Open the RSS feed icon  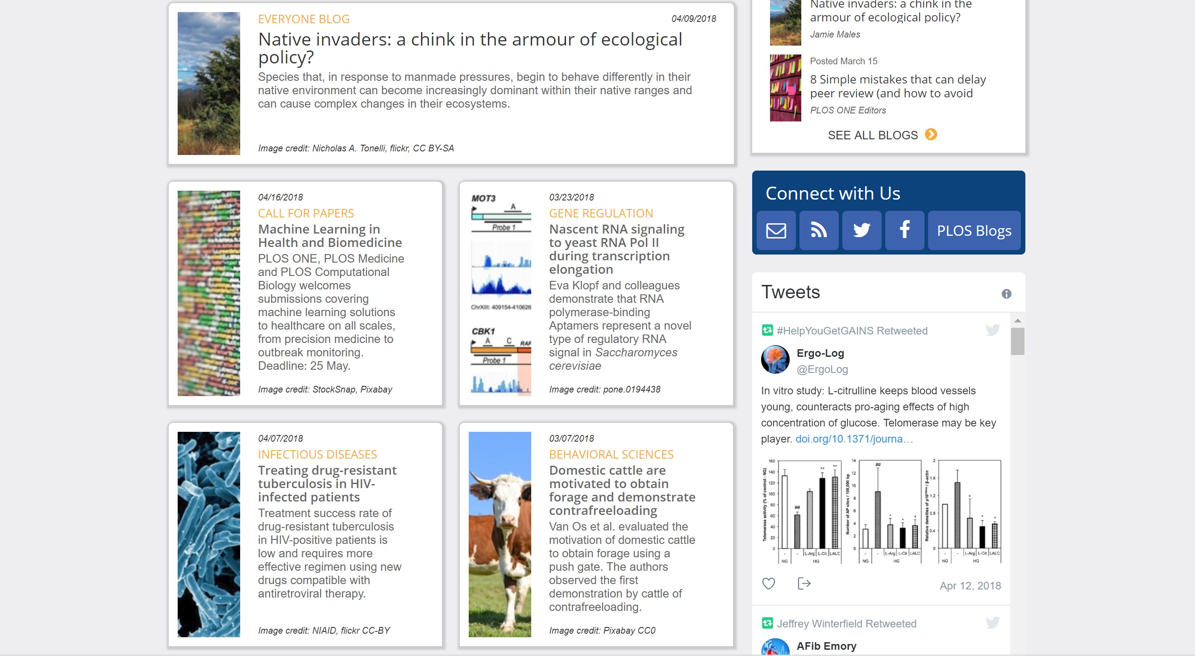[x=819, y=230]
